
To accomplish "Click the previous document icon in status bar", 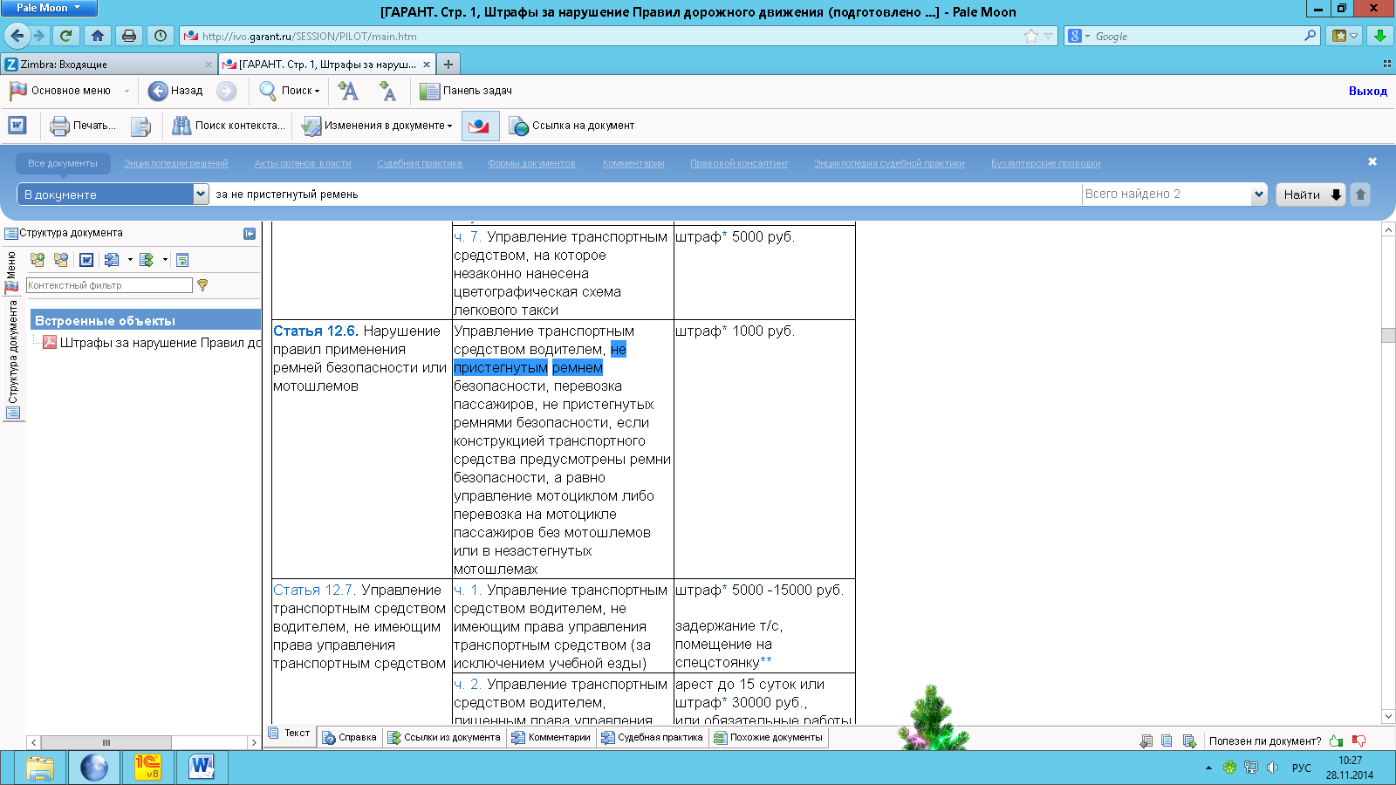I will 1146,741.
